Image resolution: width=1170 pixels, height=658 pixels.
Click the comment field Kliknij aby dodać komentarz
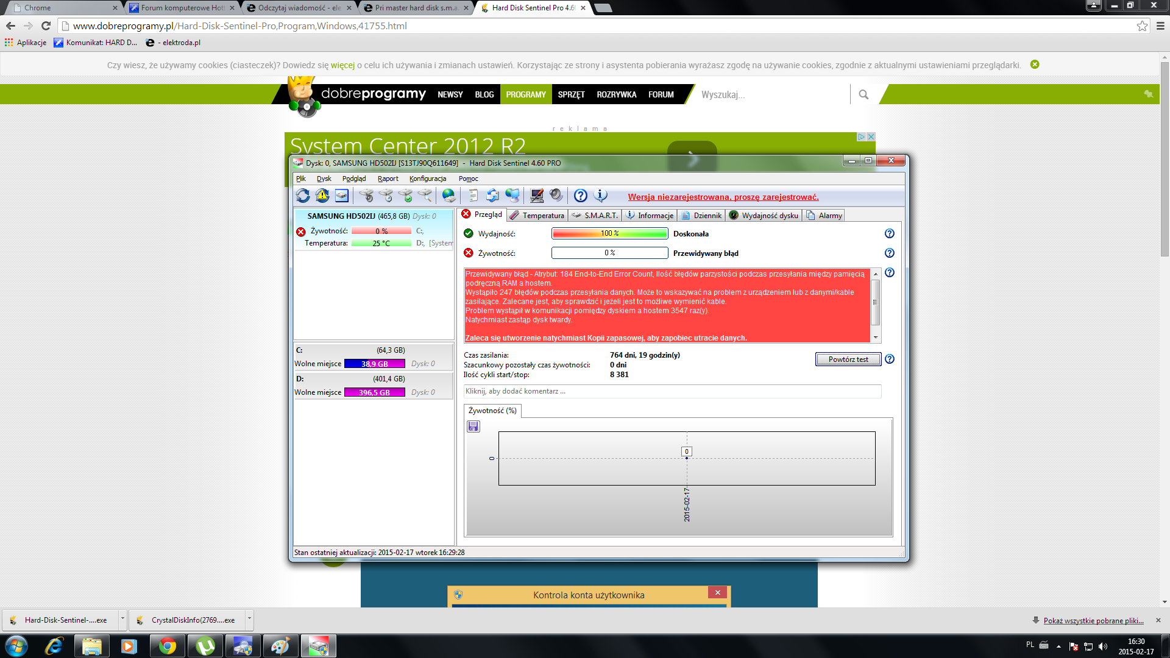click(x=671, y=391)
